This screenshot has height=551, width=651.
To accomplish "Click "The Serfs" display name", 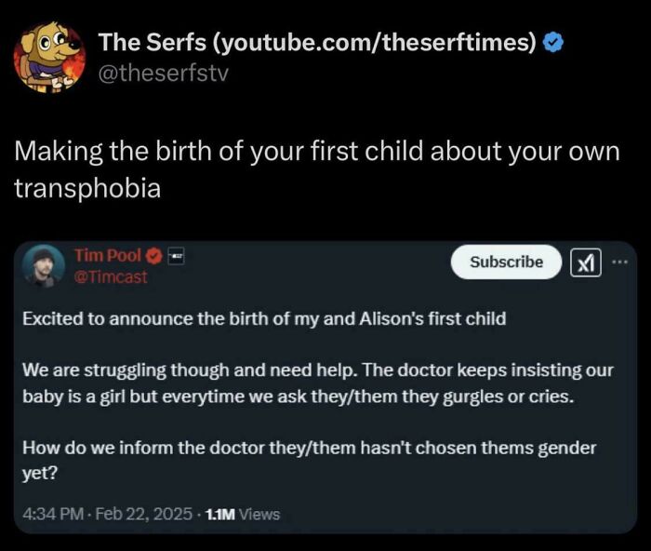I will [x=154, y=44].
